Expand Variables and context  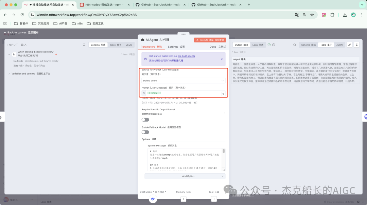(9, 74)
